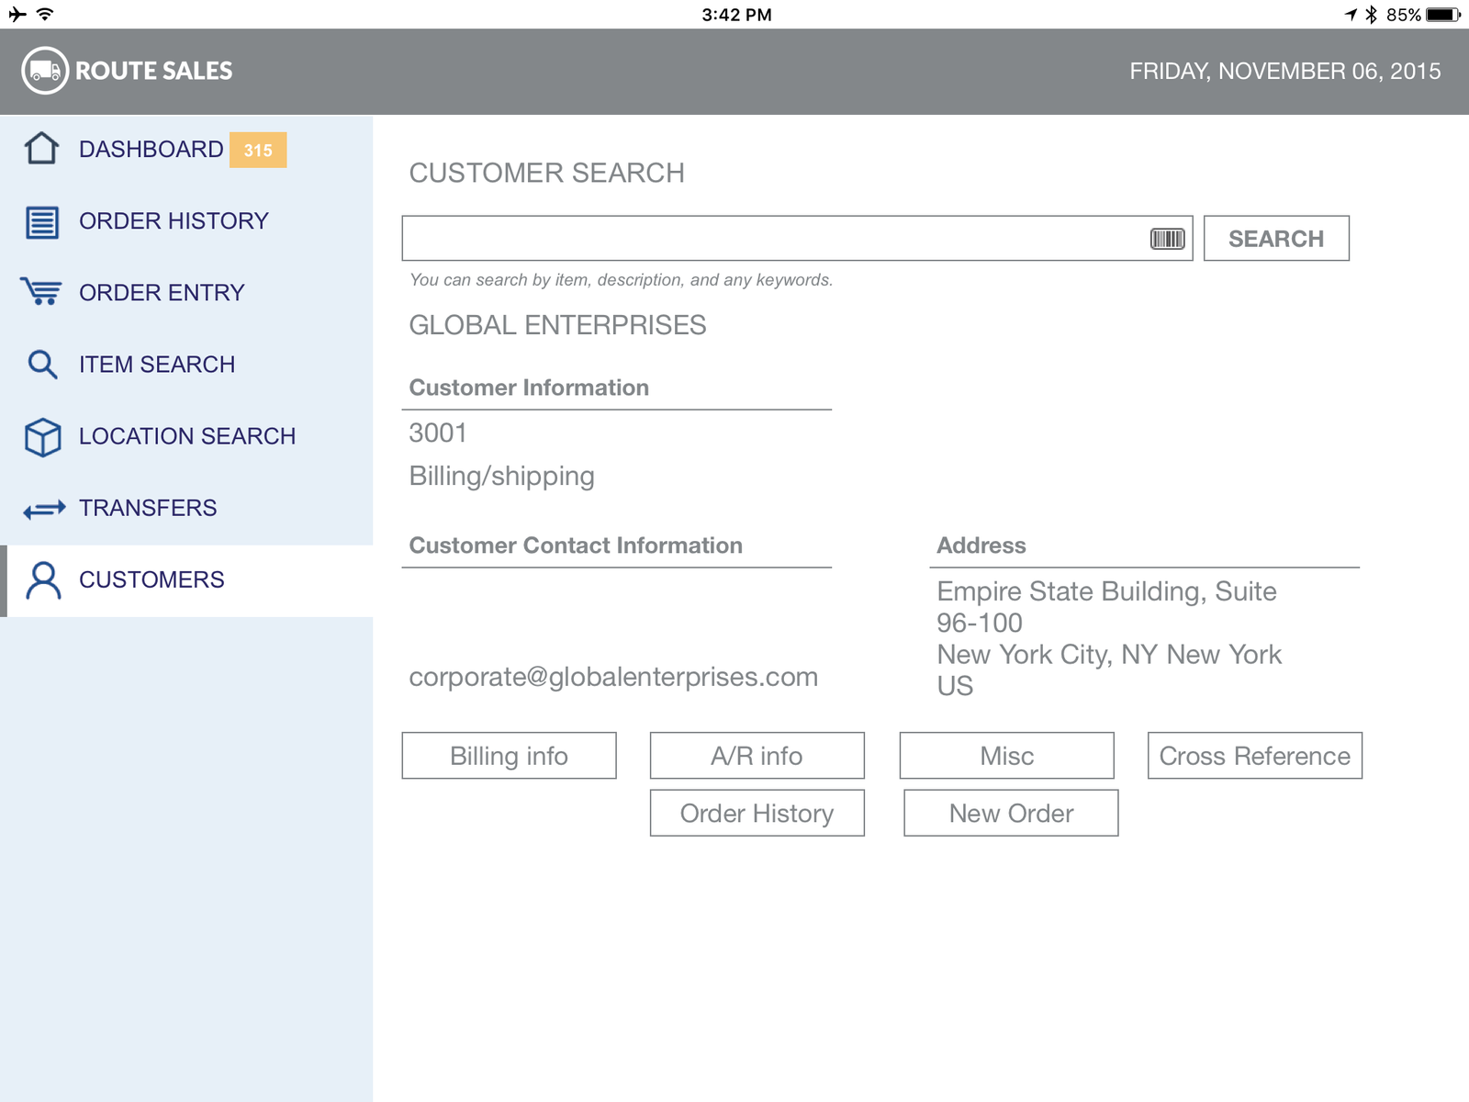Image resolution: width=1469 pixels, height=1102 pixels.
Task: Tap the location services arrow icon
Action: 1351,14
